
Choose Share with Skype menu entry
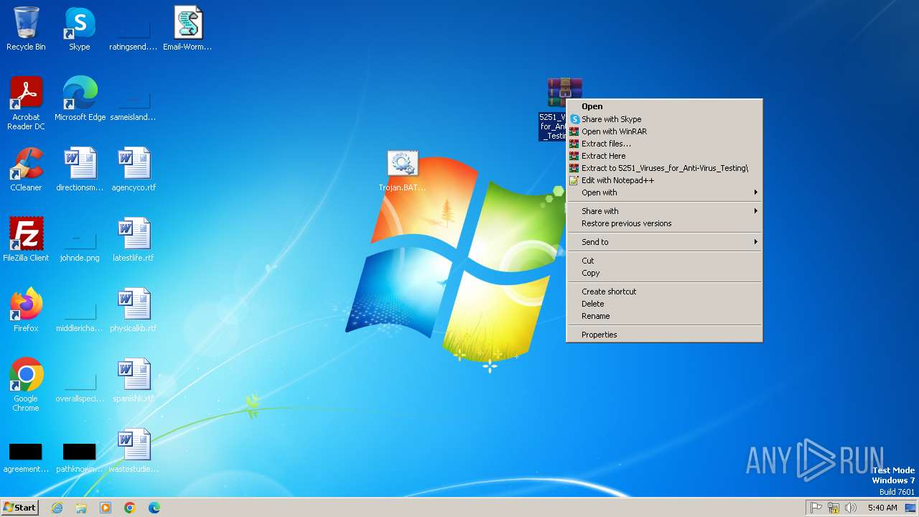pos(664,119)
